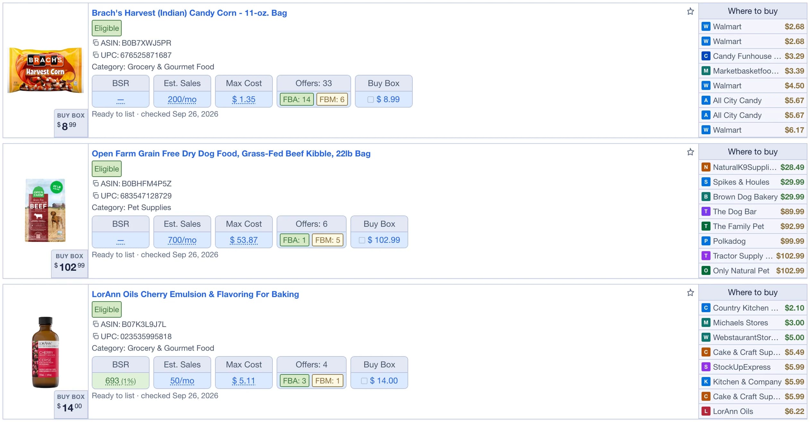Image resolution: width=810 pixels, height=422 pixels.
Task: Star the LorAnn Oils Cherry Emulsion listing
Action: point(690,293)
